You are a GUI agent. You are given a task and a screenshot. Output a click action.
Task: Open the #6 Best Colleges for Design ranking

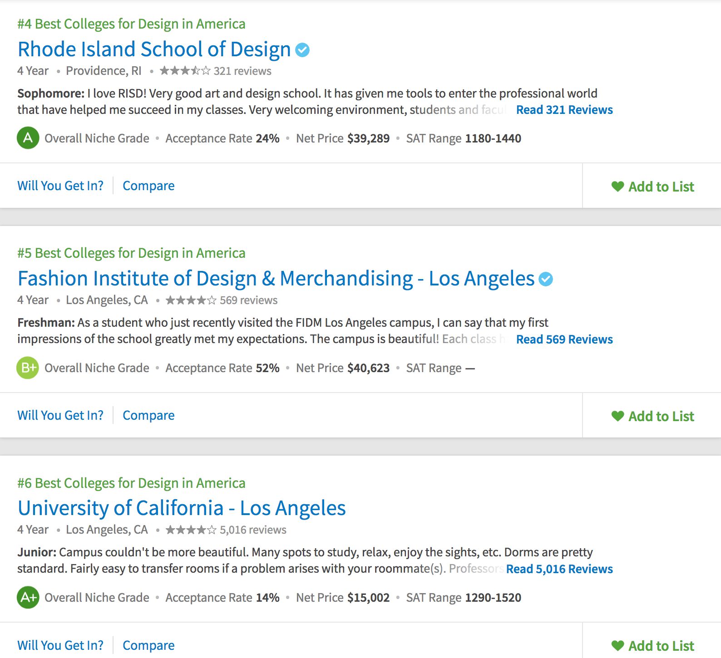tap(131, 483)
